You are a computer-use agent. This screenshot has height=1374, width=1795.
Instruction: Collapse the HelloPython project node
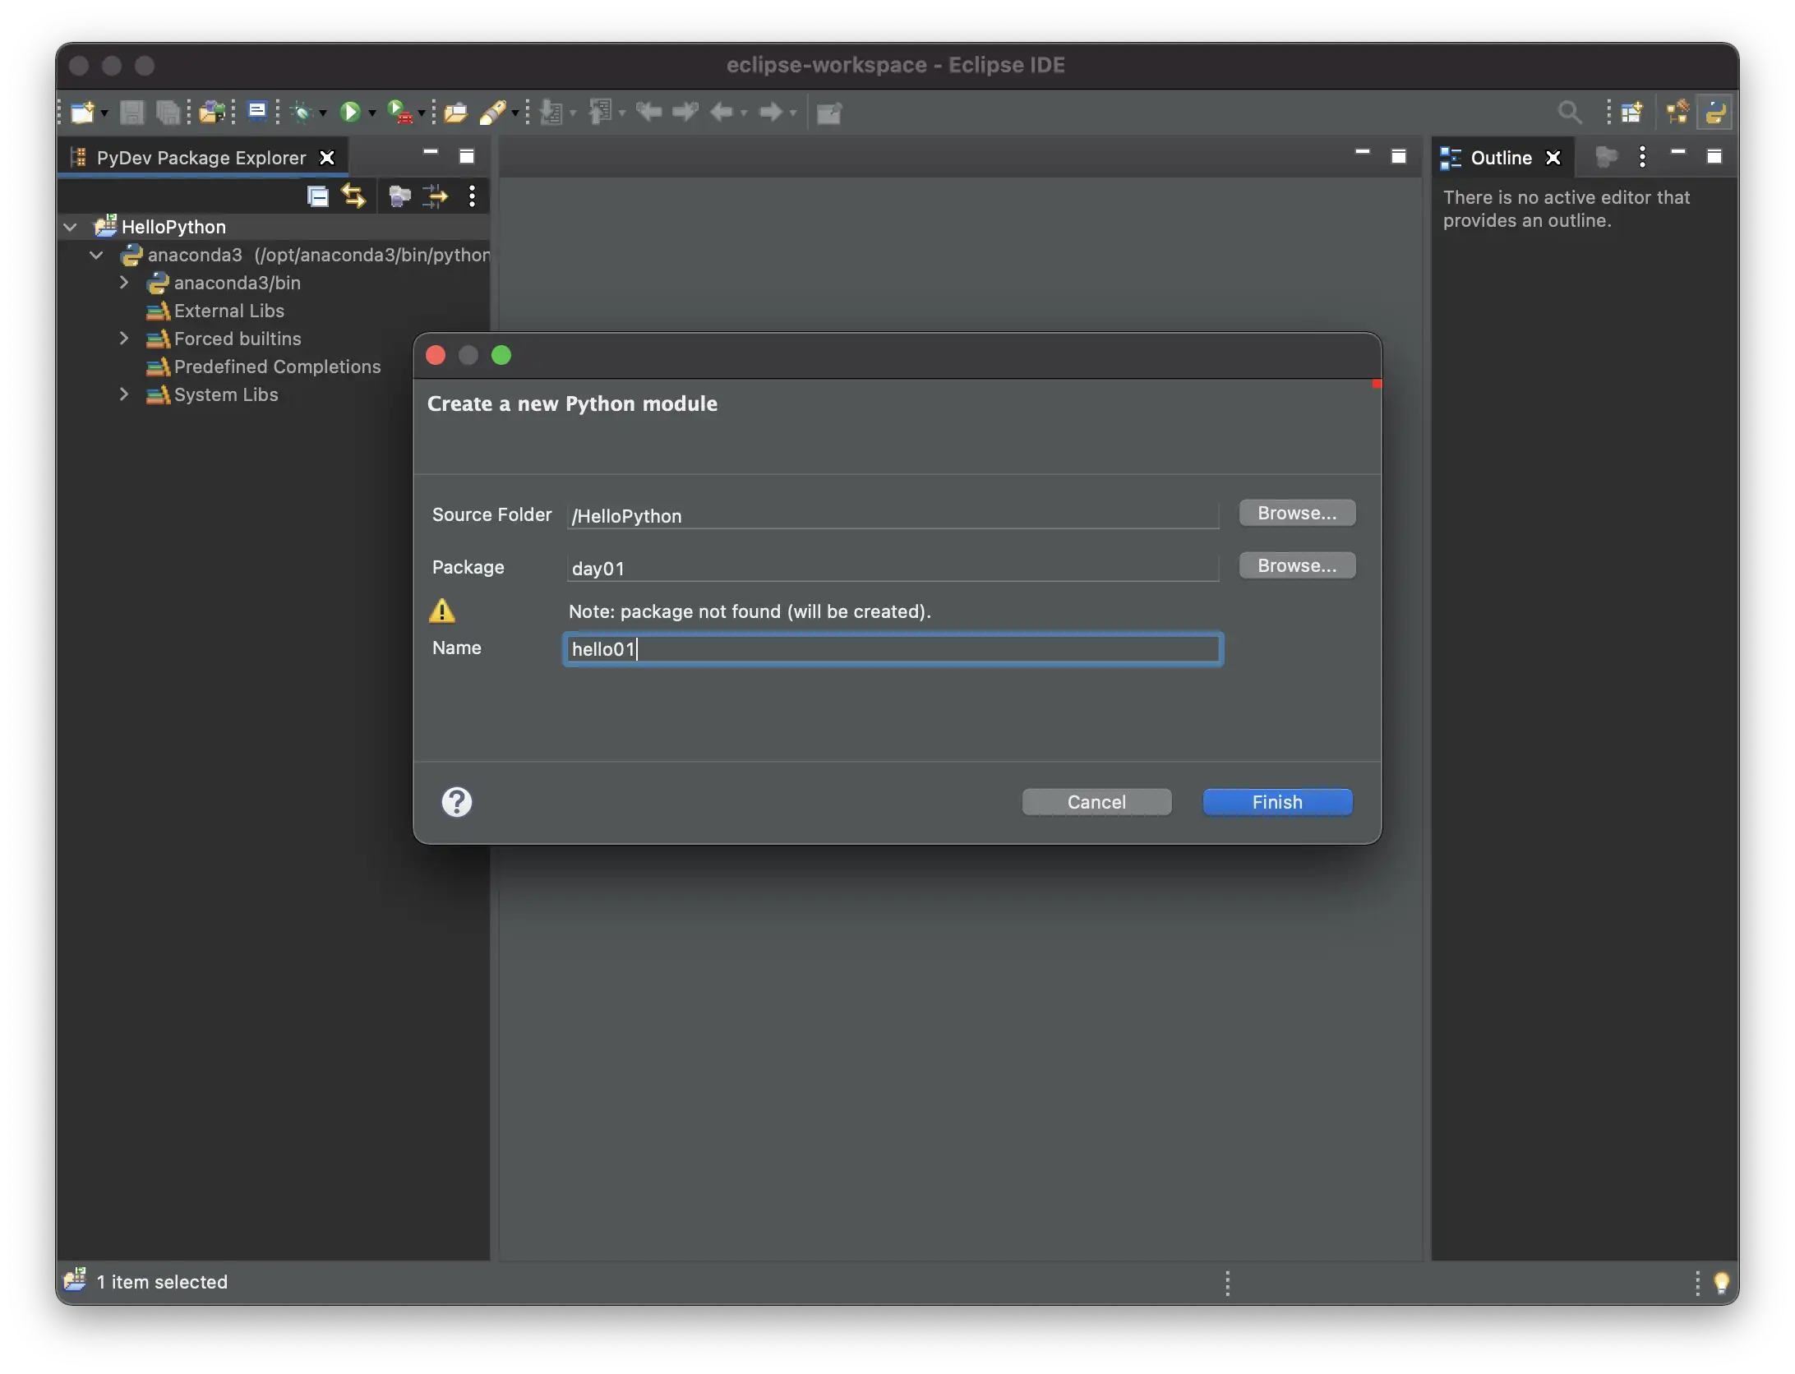(x=71, y=227)
